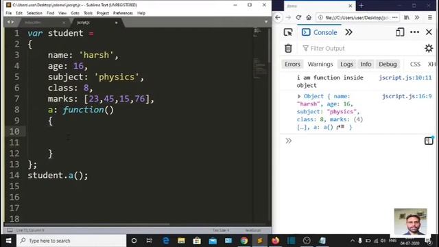Open Cortana circle icon
This screenshot has height=247, width=439.
(x=134, y=241)
